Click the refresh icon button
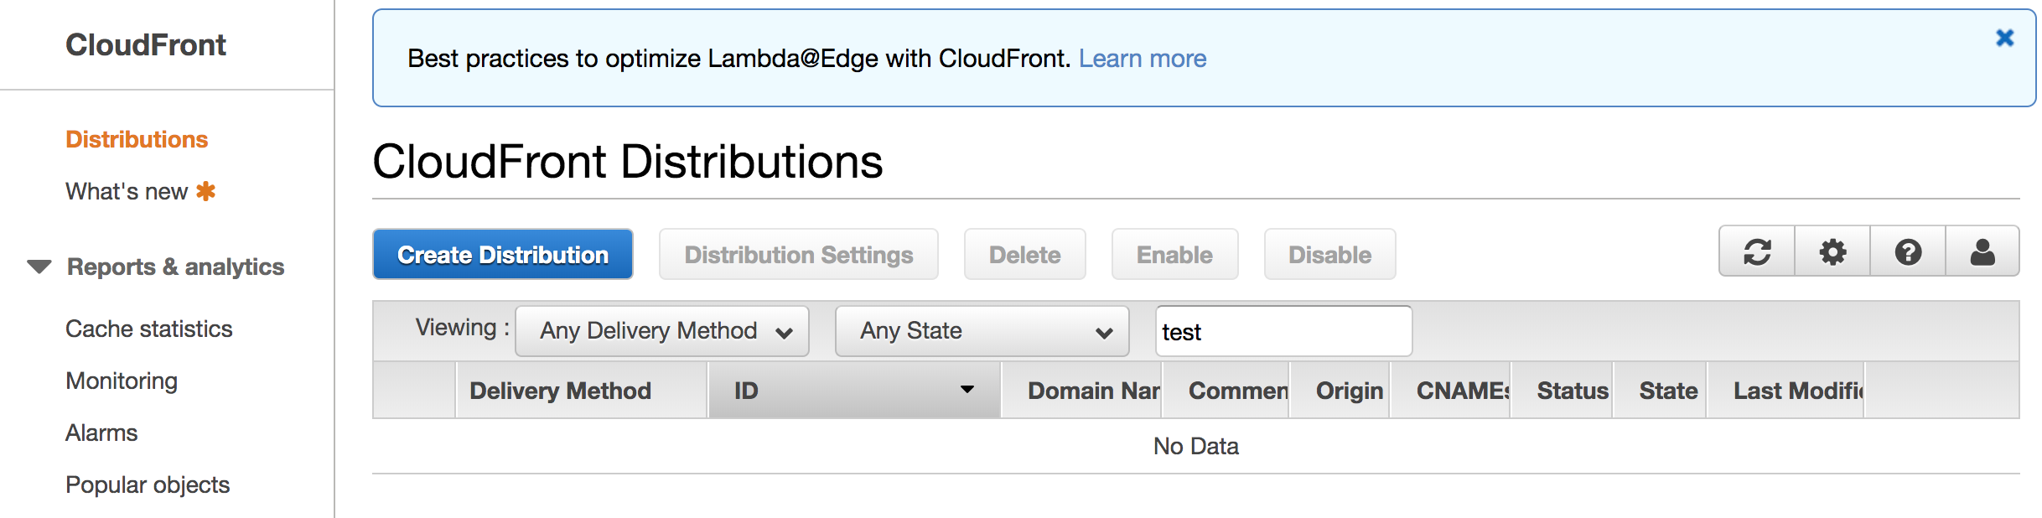This screenshot has width=2042, height=518. (x=1757, y=251)
